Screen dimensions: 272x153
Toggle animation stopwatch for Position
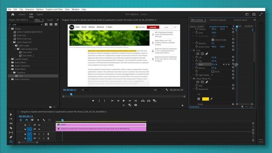196,29
